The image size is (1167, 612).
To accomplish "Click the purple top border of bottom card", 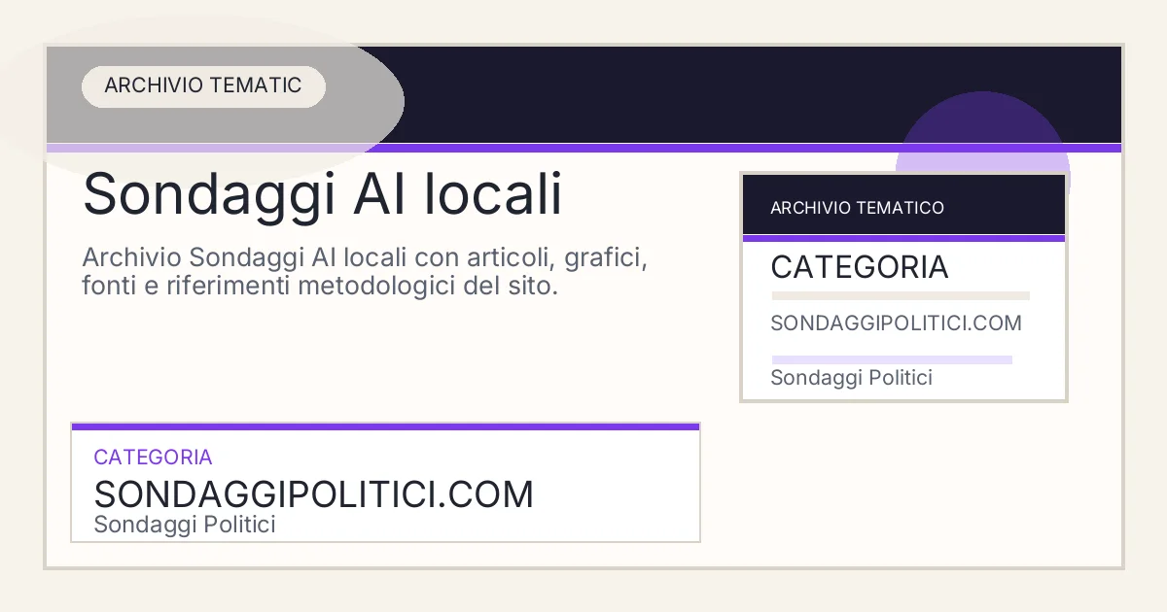I will (x=385, y=426).
